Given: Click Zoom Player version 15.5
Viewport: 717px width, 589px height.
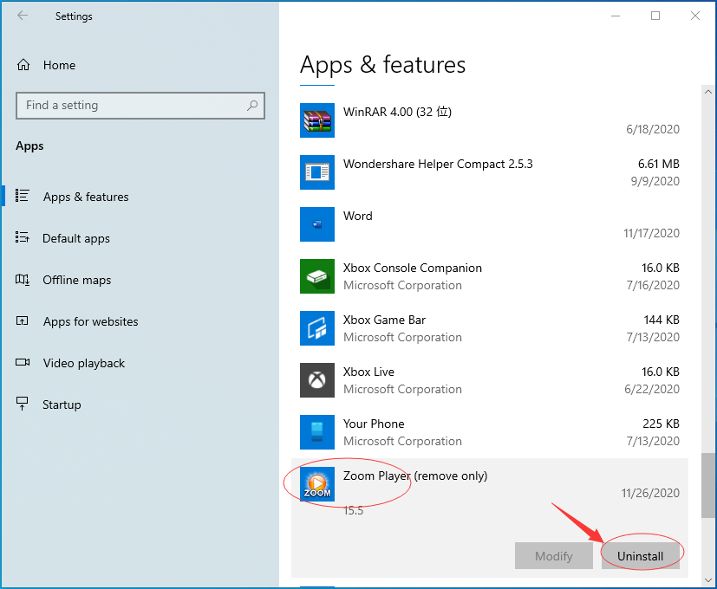Looking at the screenshot, I should point(353,510).
